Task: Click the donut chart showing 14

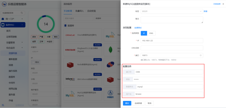Action: pyautogui.click(x=46, y=24)
